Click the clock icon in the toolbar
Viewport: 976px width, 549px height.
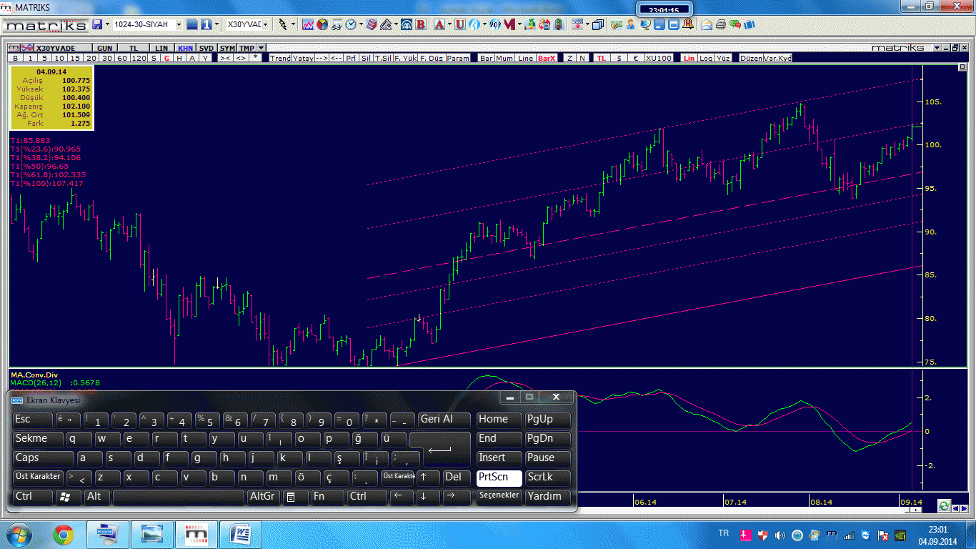(x=351, y=24)
